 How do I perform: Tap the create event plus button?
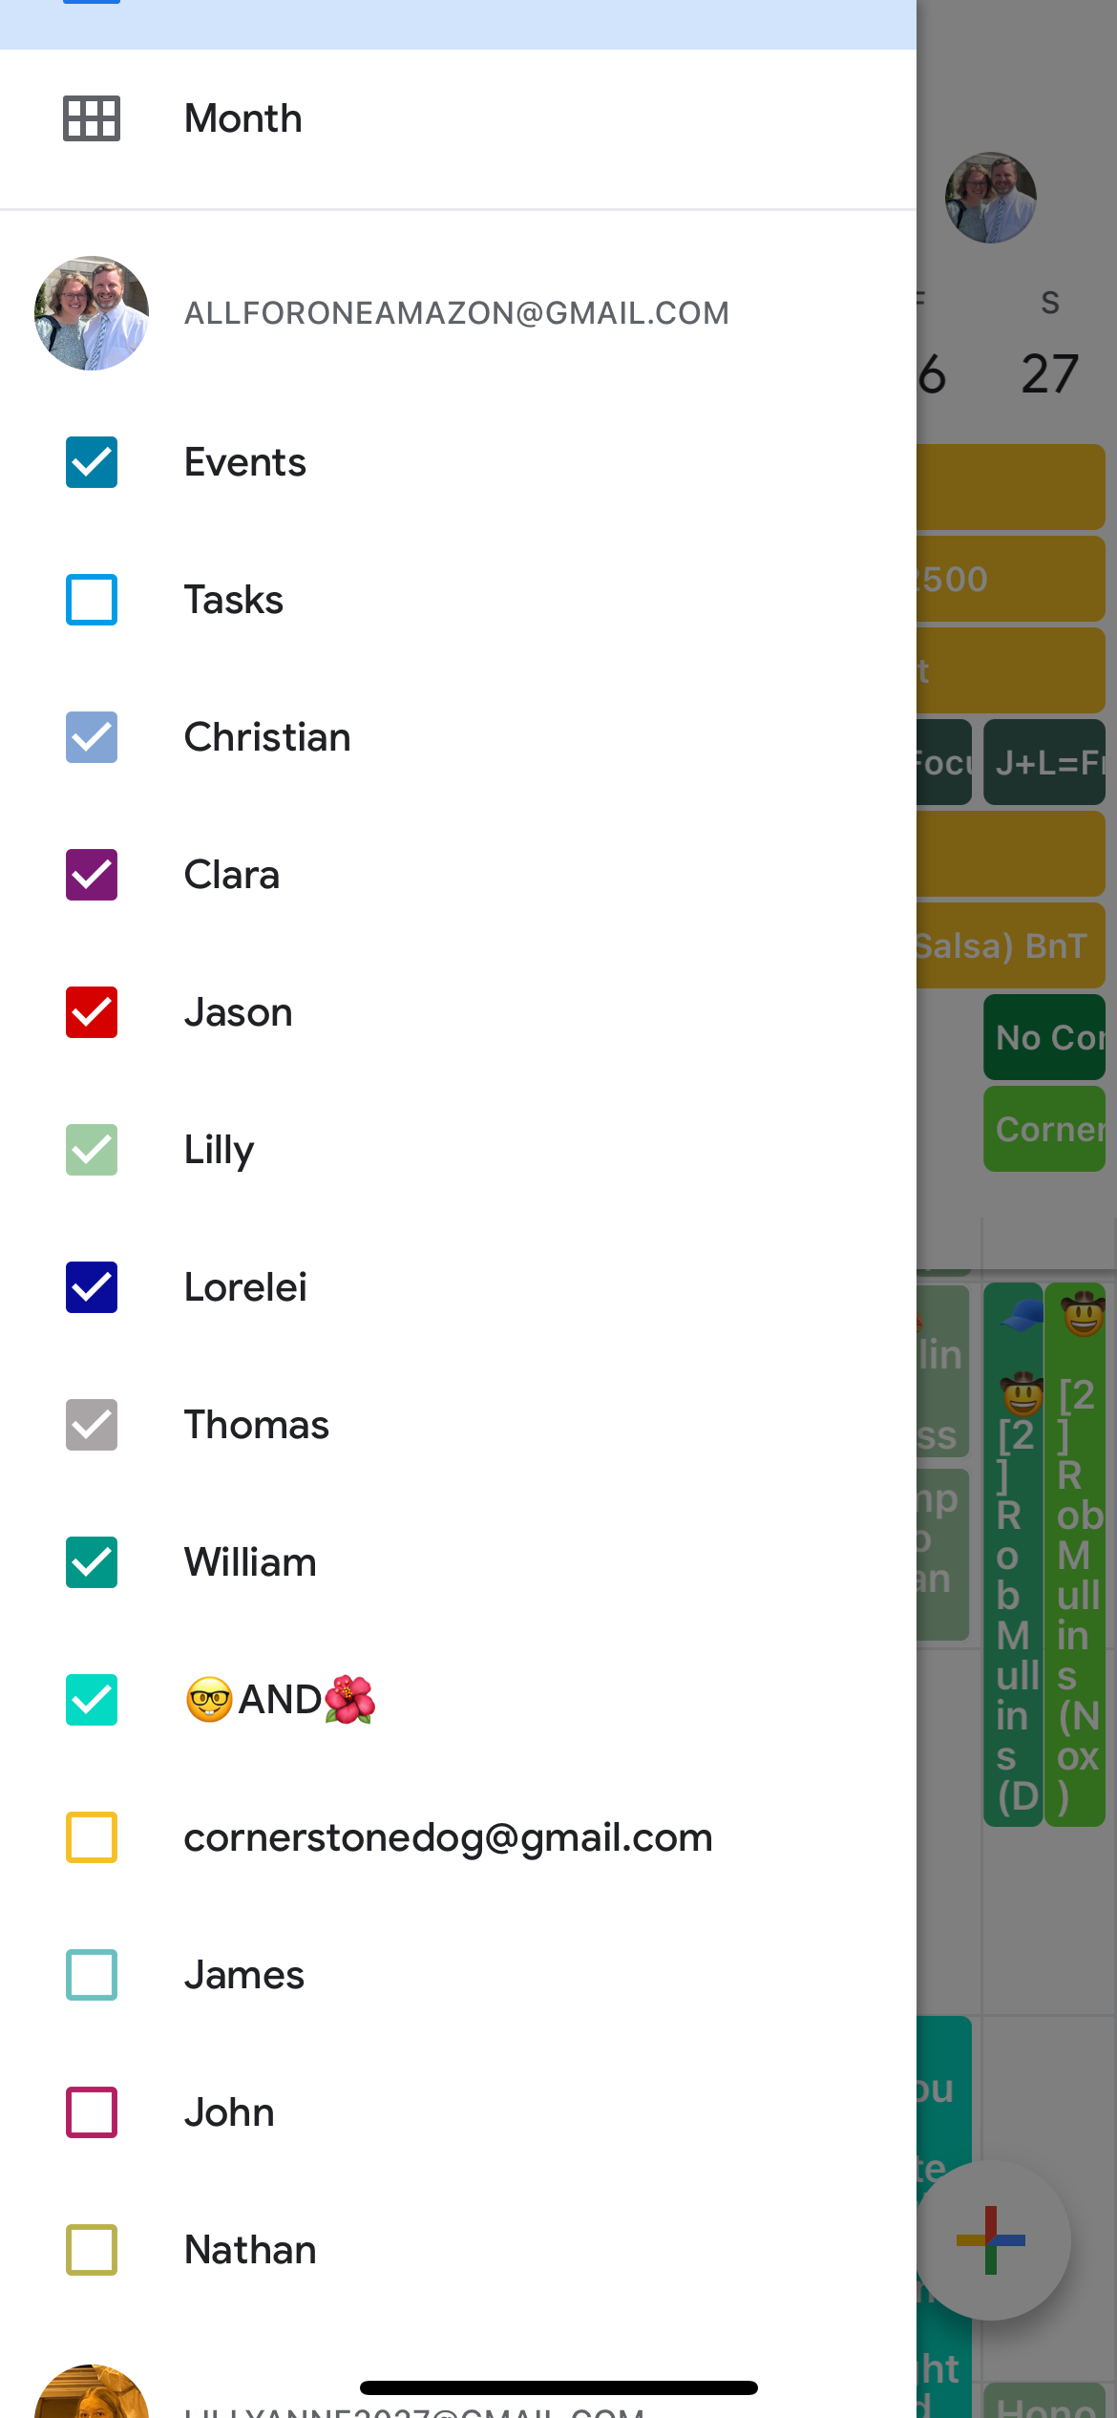click(x=991, y=2239)
